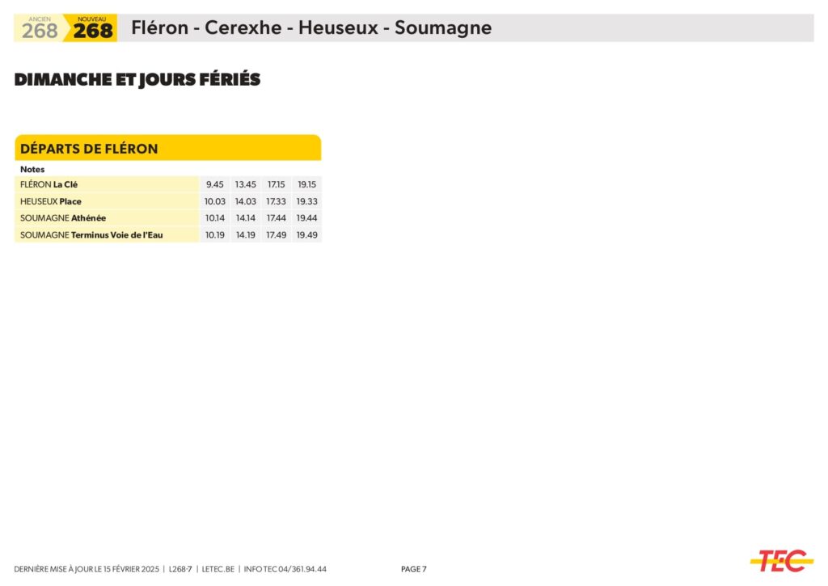
Task: Click the Notes label in the table
Action: tap(32, 170)
